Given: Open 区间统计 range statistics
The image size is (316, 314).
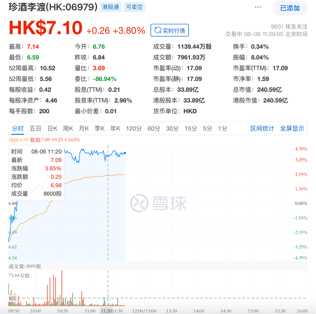Looking at the screenshot, I should pyautogui.click(x=262, y=128).
